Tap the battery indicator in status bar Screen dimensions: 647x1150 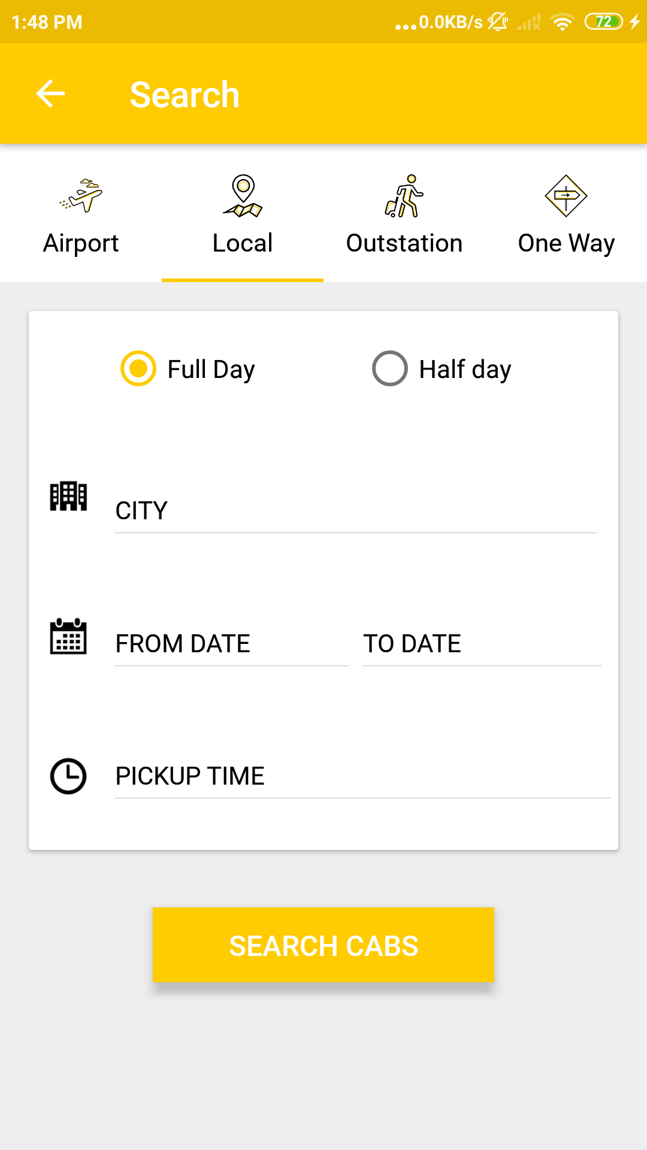pos(604,22)
